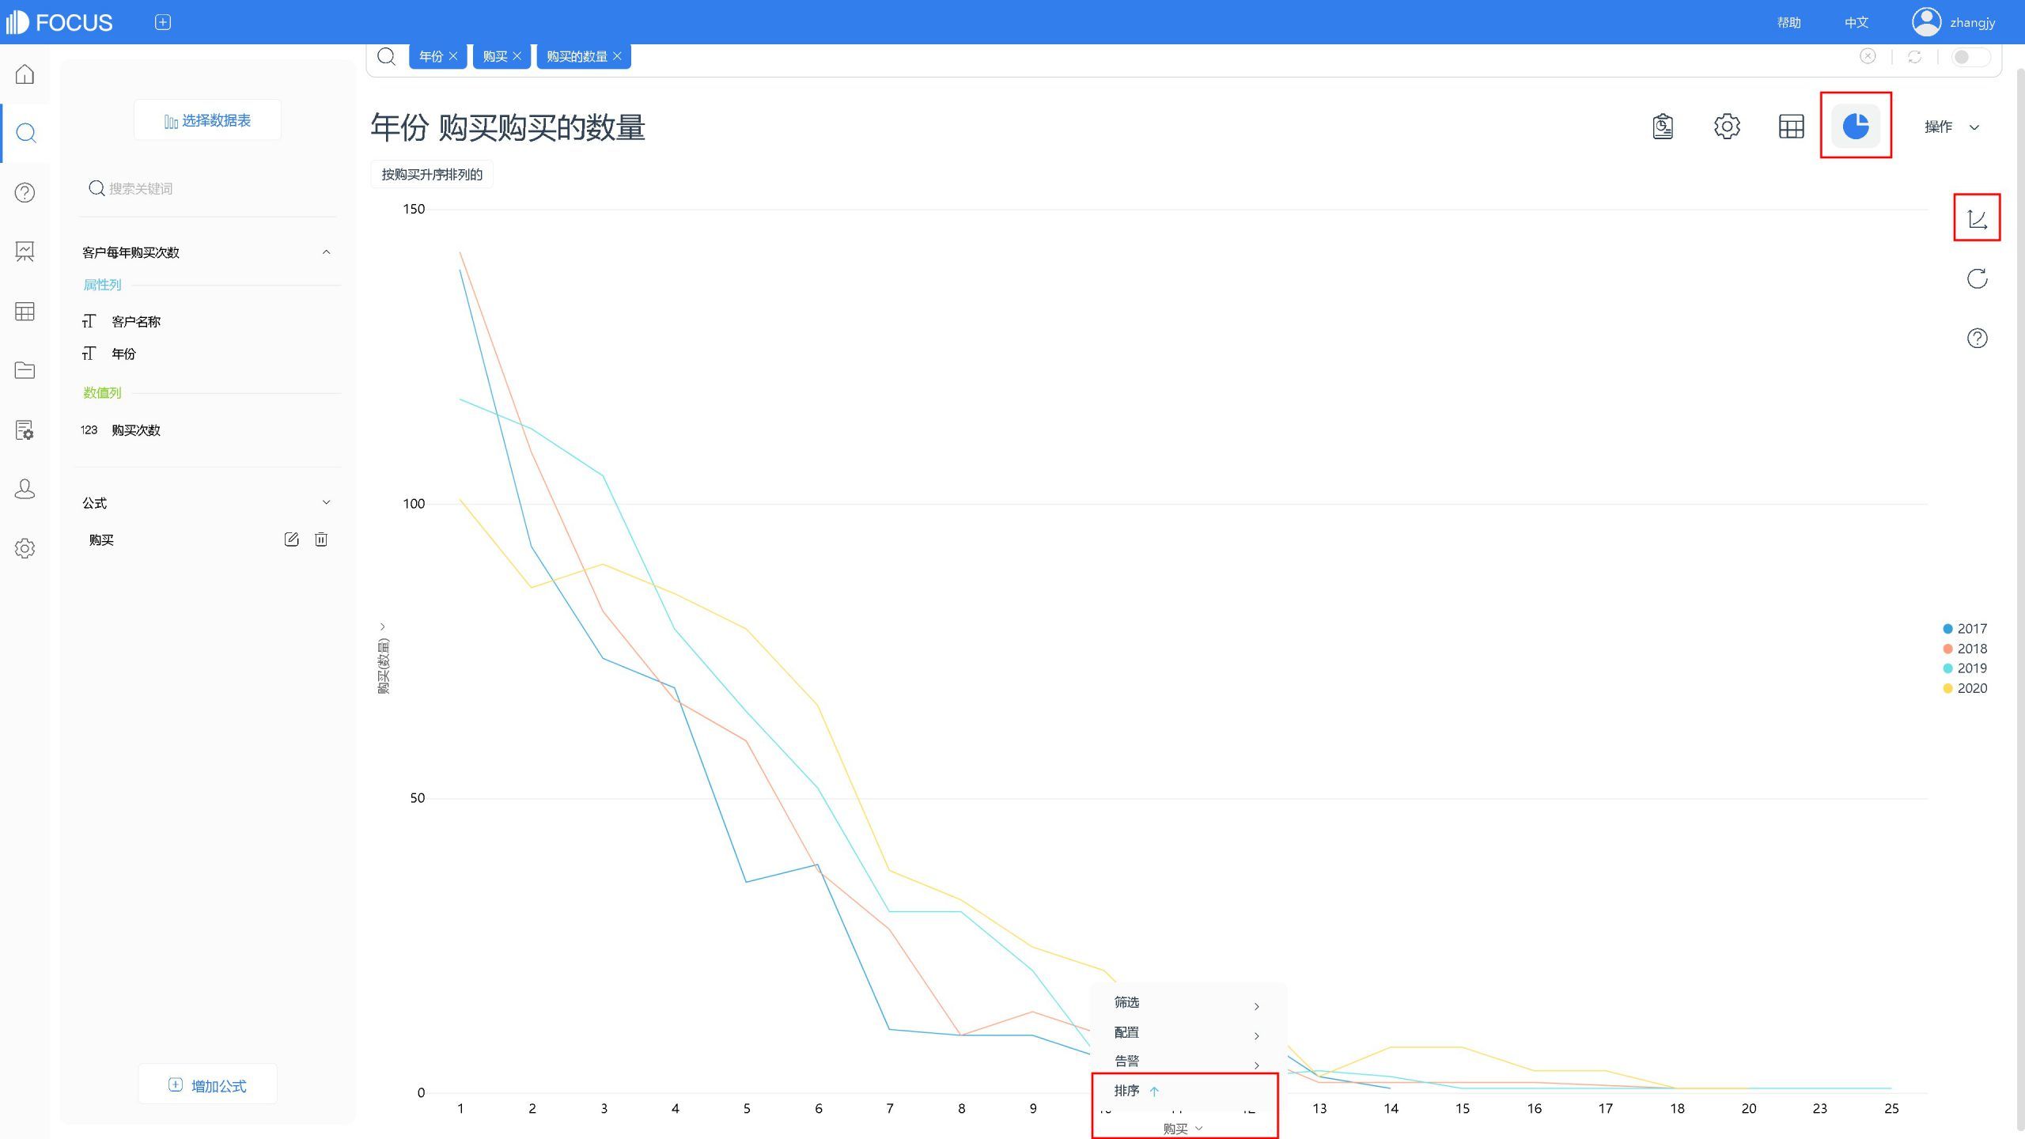Select the 购买次数 column

coord(136,429)
